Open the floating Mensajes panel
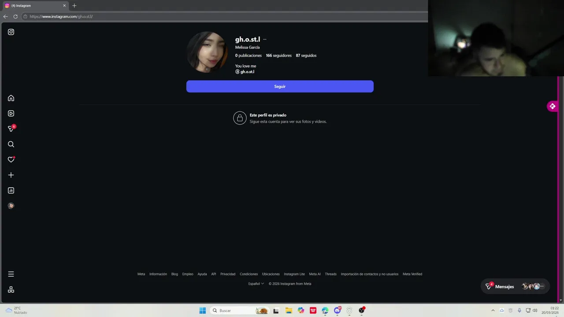This screenshot has width=564, height=317. click(x=515, y=286)
